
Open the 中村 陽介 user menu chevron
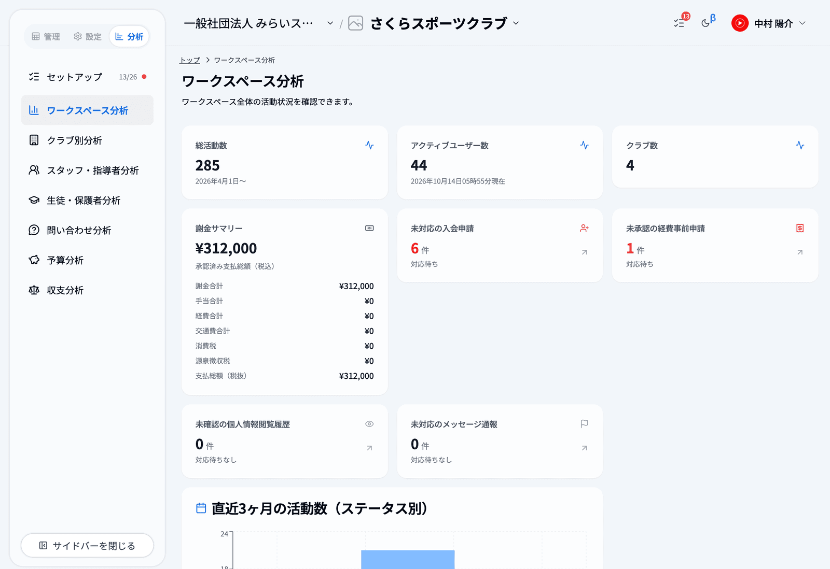click(803, 23)
